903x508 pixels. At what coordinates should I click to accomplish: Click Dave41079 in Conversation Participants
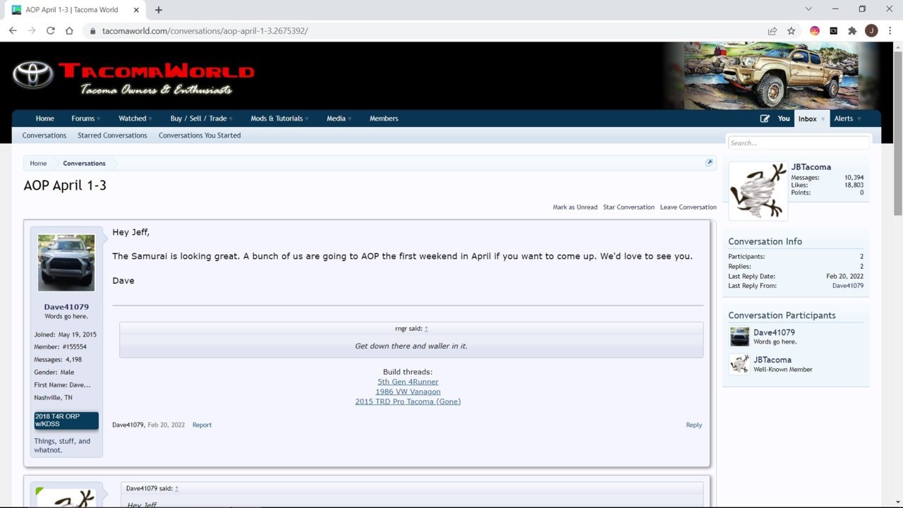point(774,332)
